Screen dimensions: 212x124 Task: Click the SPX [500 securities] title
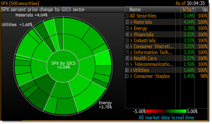[20, 3]
